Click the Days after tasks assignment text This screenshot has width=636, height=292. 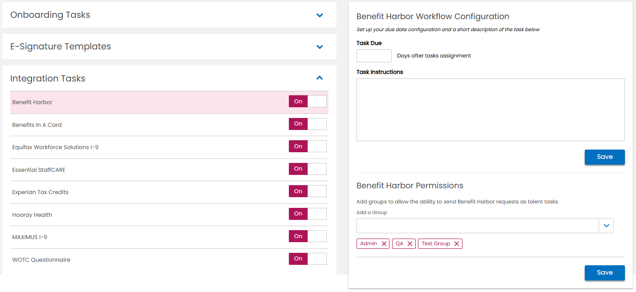(434, 56)
